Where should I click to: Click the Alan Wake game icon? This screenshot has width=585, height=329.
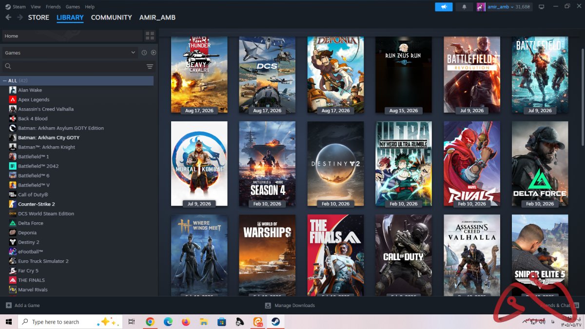(x=13, y=90)
